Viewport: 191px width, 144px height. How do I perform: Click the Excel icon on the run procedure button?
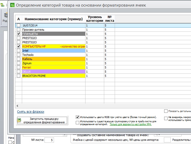[x=19, y=120]
